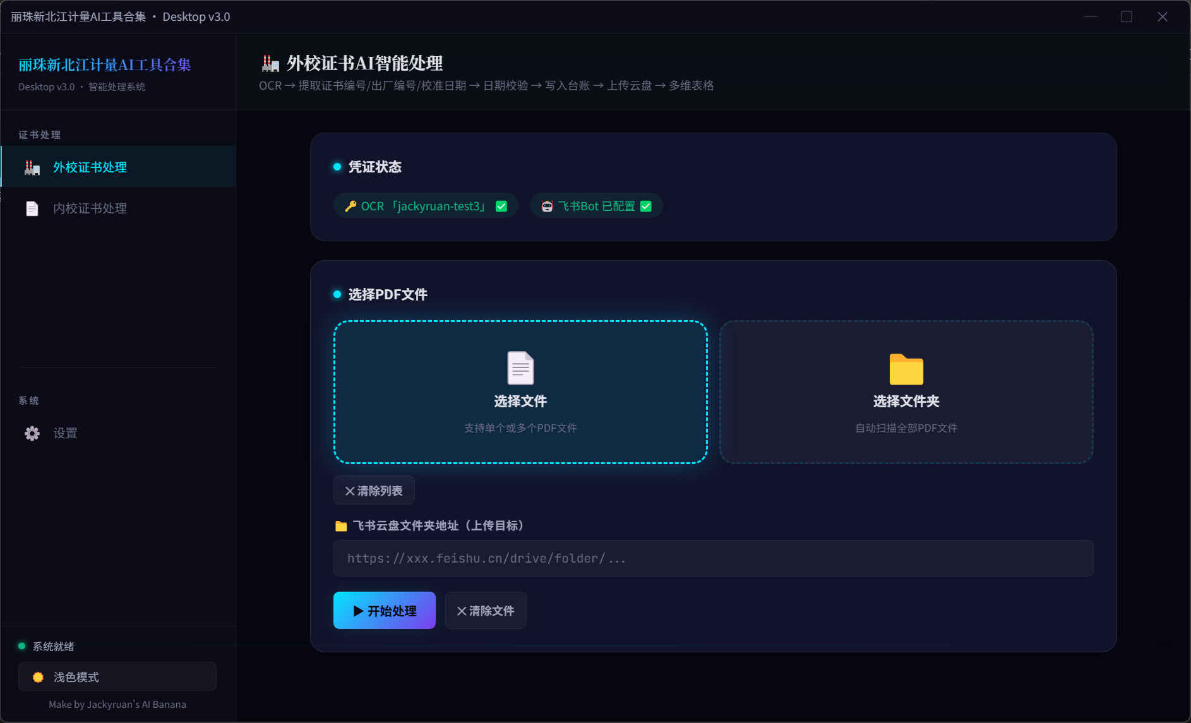Click the sun icon in 浅色模式 button

point(38,677)
